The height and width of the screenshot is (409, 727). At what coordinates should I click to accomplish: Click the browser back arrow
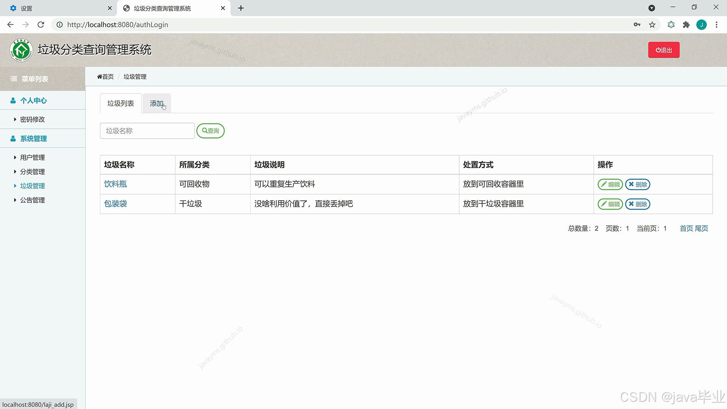[x=10, y=25]
